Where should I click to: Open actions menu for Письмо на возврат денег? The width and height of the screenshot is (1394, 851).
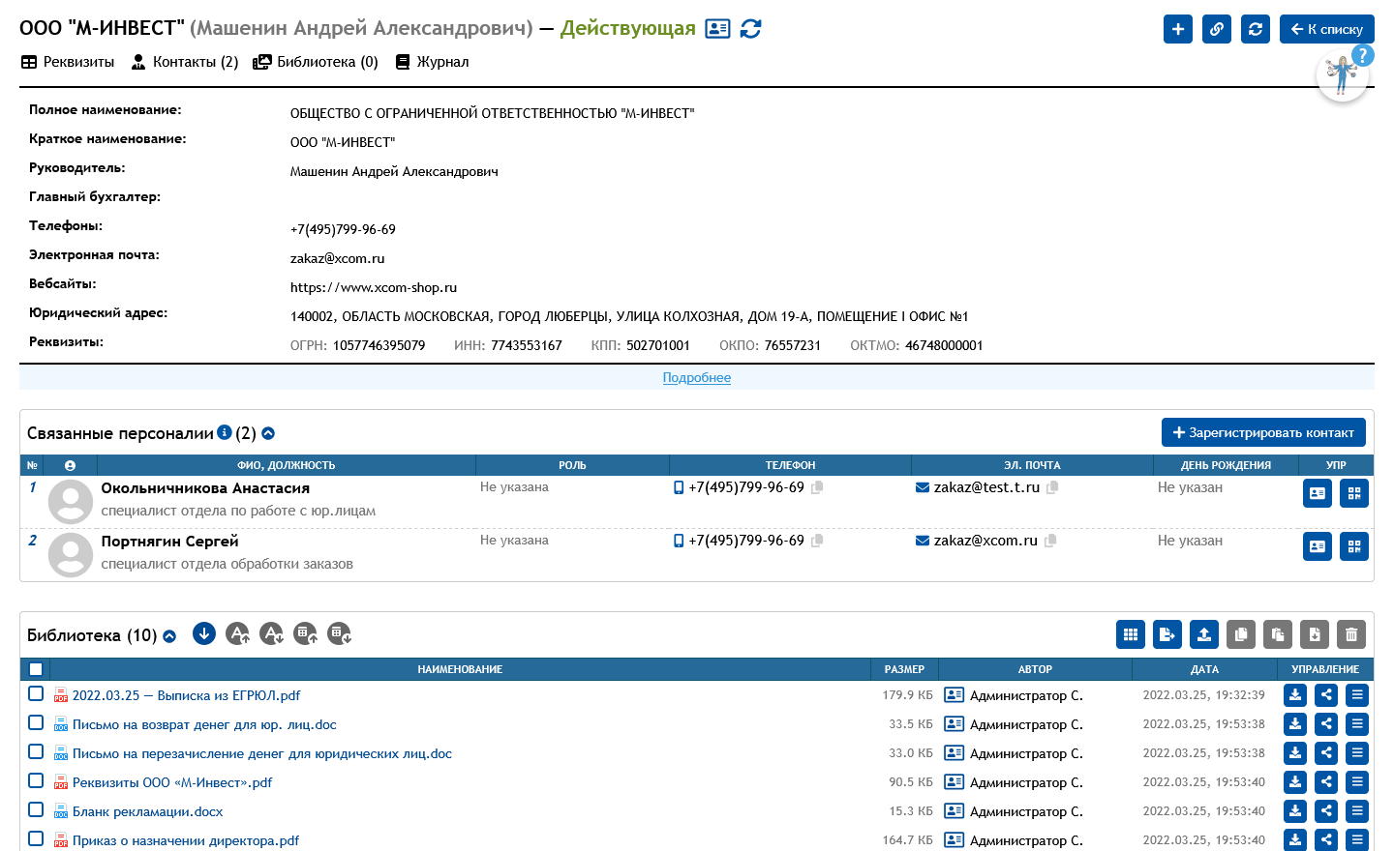click(x=1357, y=724)
